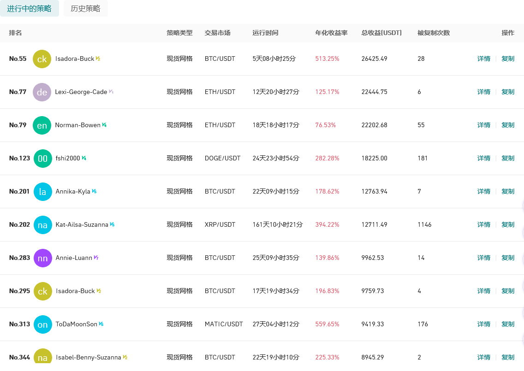Click the 00 avatar of fshi2000
Image resolution: width=524 pixels, height=371 pixels.
[43, 158]
